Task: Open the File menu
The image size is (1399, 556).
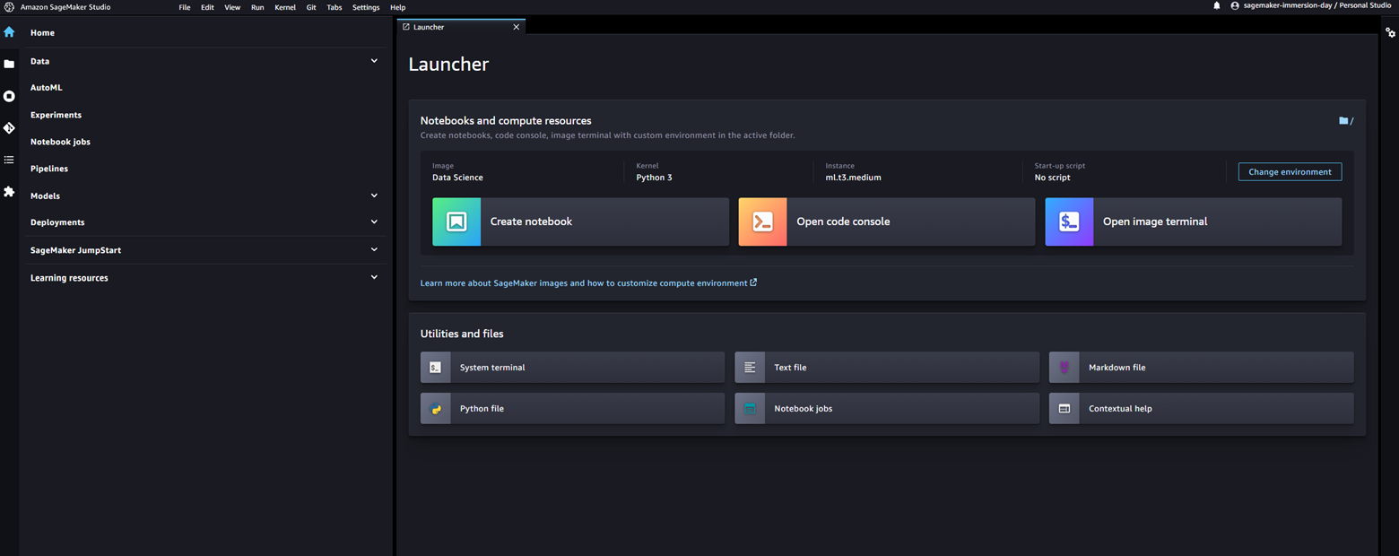Action: [x=185, y=7]
